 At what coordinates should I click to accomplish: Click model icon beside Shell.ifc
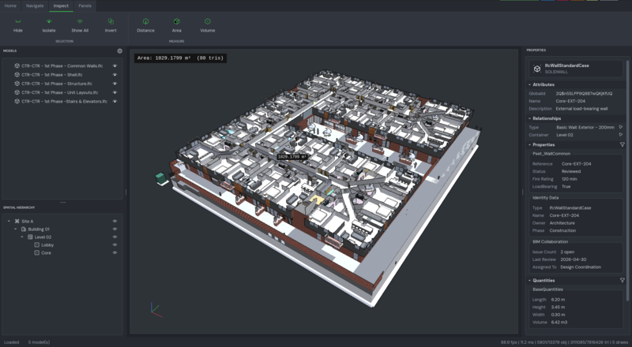click(17, 74)
